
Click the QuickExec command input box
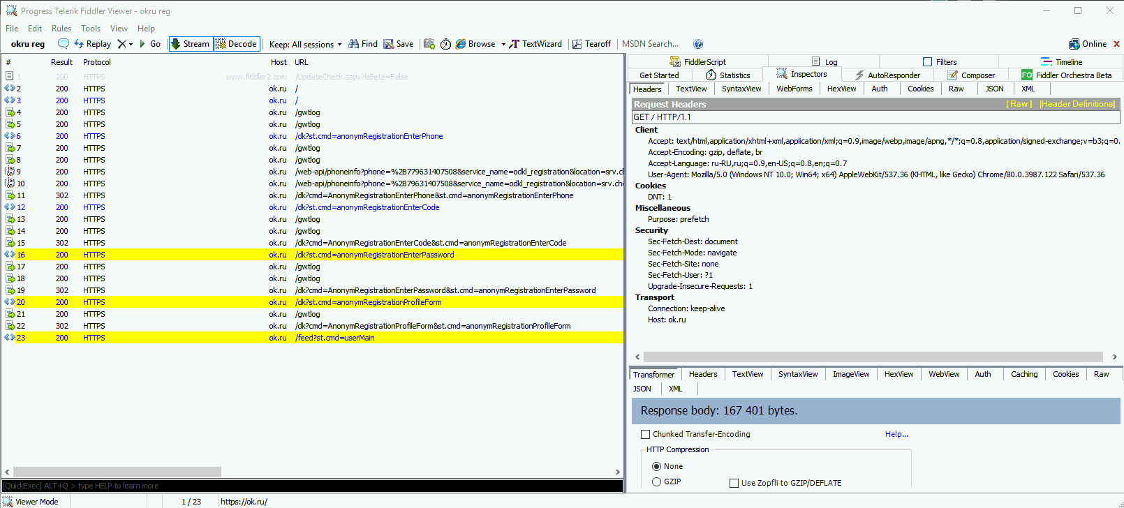pyautogui.click(x=312, y=486)
